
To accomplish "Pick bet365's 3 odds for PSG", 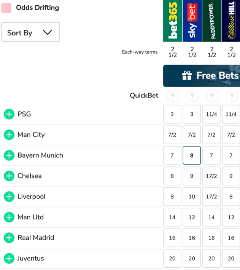I will click(172, 114).
